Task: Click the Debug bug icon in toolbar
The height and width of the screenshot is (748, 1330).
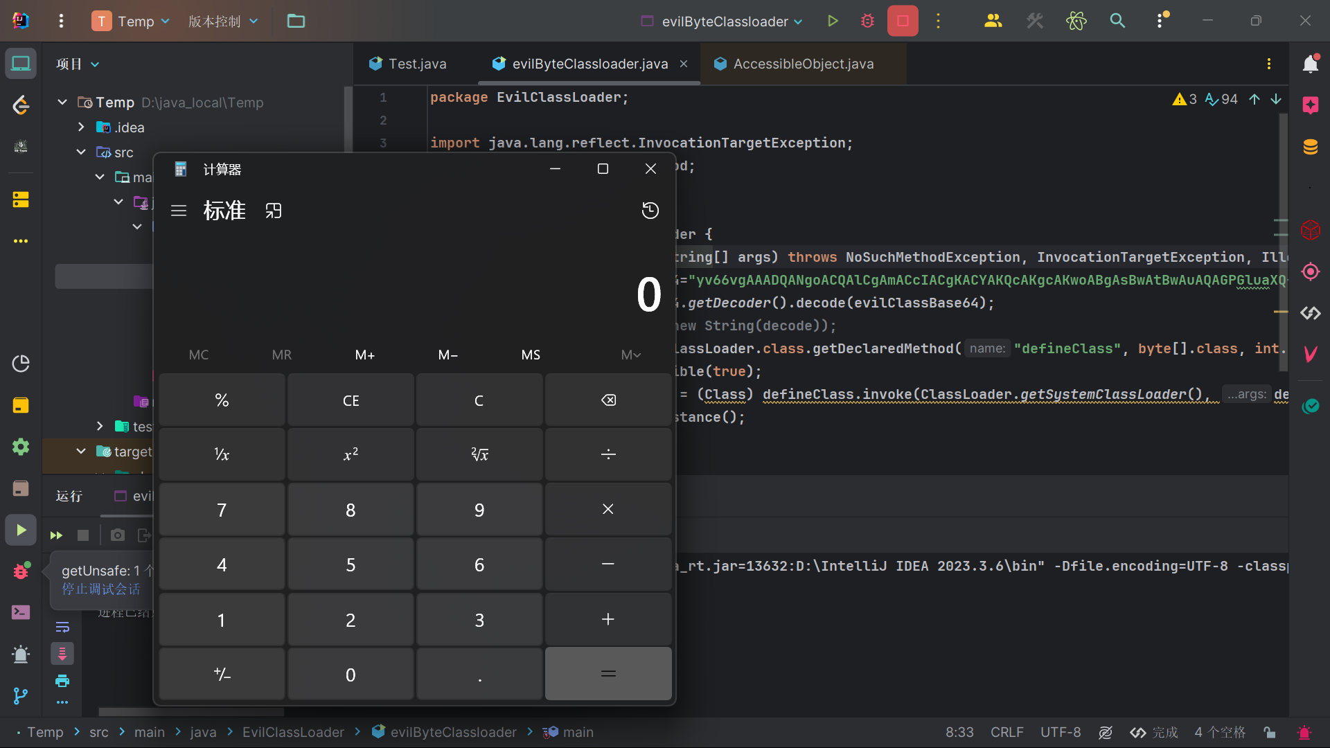Action: 867,21
